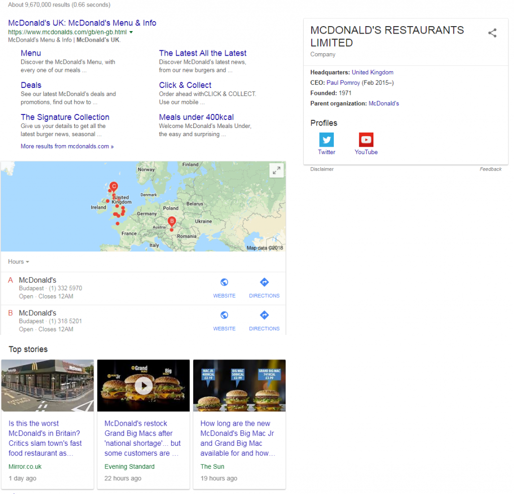Open The Signature Collection sitelink
This screenshot has width=514, height=494.
65,117
